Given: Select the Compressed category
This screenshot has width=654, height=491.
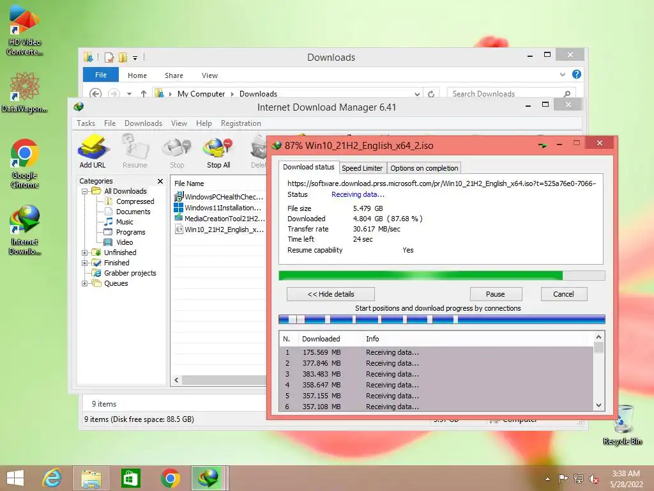Looking at the screenshot, I should [135, 201].
